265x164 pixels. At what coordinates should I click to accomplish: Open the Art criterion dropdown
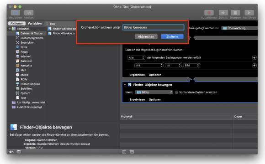click(149, 66)
